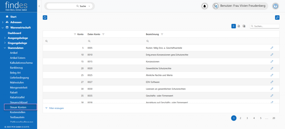Click the filter icon next to Datev Konto
Image resolution: width=285 pixels, height=129 pixels.
pos(103,34)
